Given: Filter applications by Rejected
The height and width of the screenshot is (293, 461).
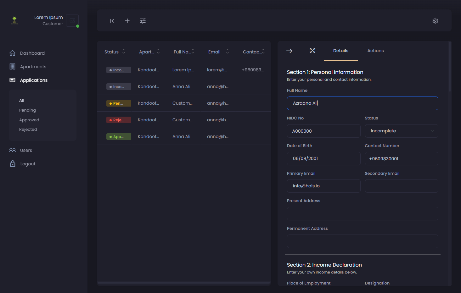Looking at the screenshot, I should coord(28,129).
